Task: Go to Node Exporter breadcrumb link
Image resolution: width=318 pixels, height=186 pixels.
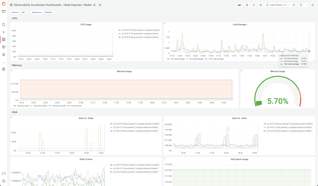Action: point(73,5)
